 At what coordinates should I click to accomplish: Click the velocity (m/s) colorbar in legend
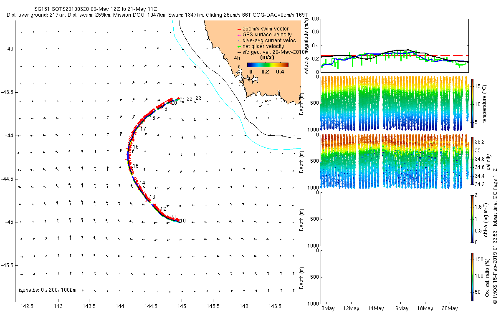pos(268,65)
